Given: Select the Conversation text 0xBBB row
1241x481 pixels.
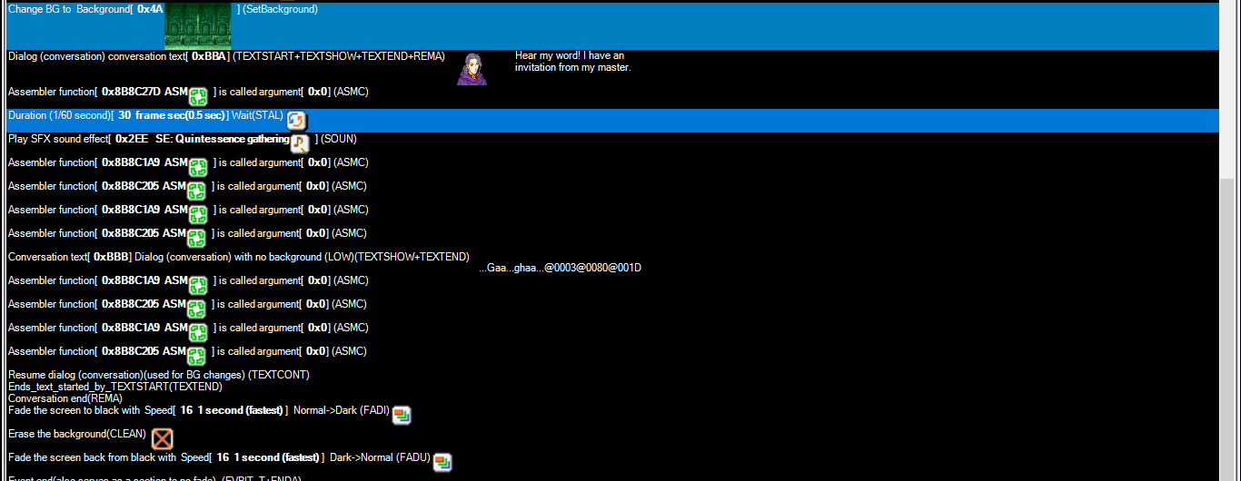Looking at the screenshot, I should coord(238,257).
